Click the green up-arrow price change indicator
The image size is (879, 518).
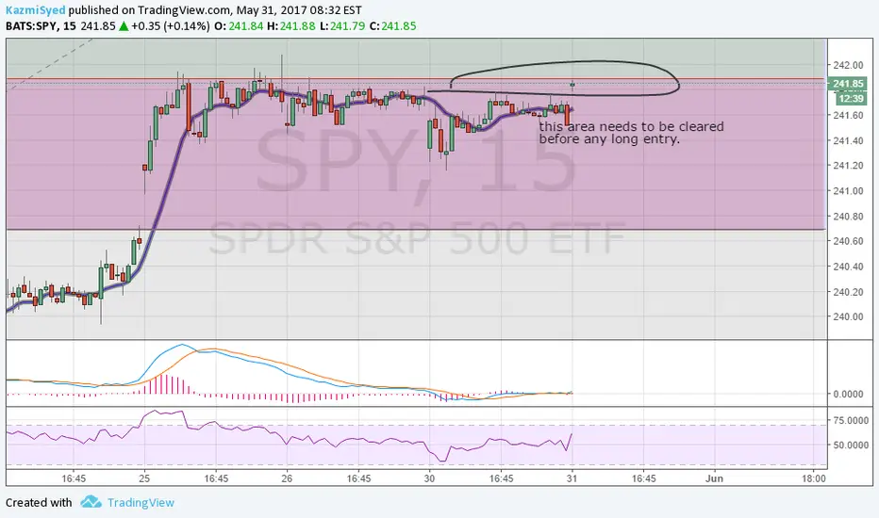tap(124, 25)
